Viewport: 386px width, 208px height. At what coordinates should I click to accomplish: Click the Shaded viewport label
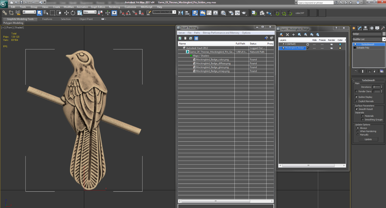19,28
